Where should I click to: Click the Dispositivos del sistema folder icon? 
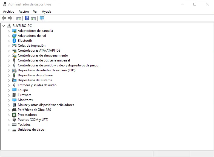[x=14, y=80]
